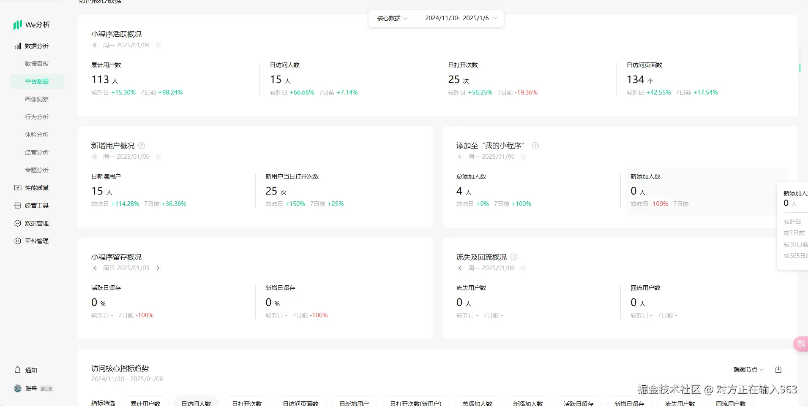Open 性能质量 via its monitor icon
808x406 pixels.
coord(18,188)
